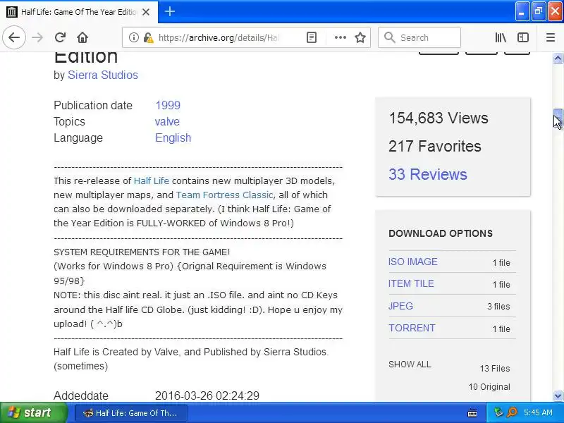Image resolution: width=564 pixels, height=423 pixels.
Task: Open on-screen keyboard tray icon
Action: tap(472, 413)
